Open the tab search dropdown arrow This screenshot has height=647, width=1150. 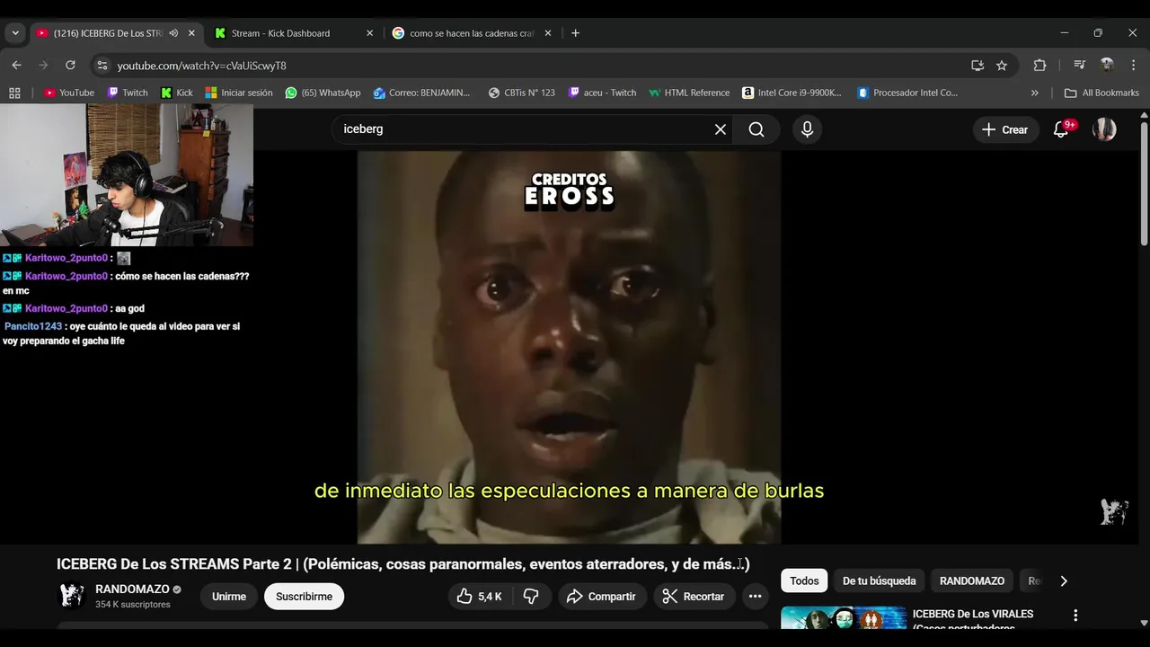[x=15, y=33]
